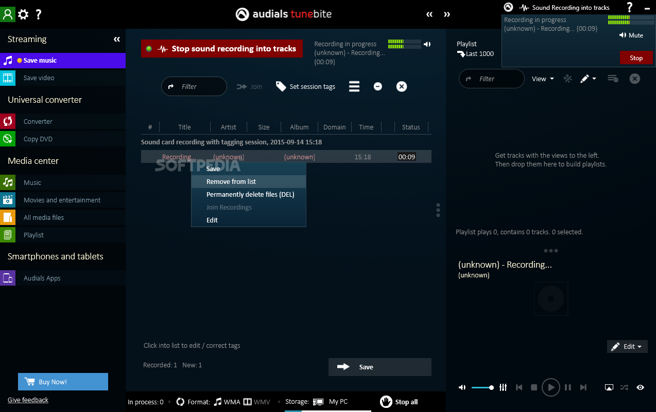Click the playlist remove-tracks icon

click(613, 79)
